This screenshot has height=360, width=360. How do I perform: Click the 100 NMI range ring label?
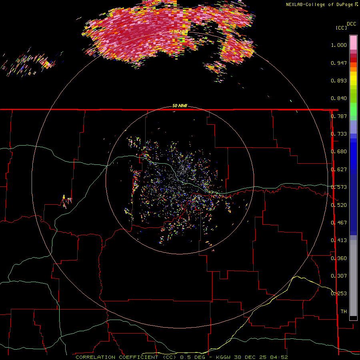click(180, 32)
